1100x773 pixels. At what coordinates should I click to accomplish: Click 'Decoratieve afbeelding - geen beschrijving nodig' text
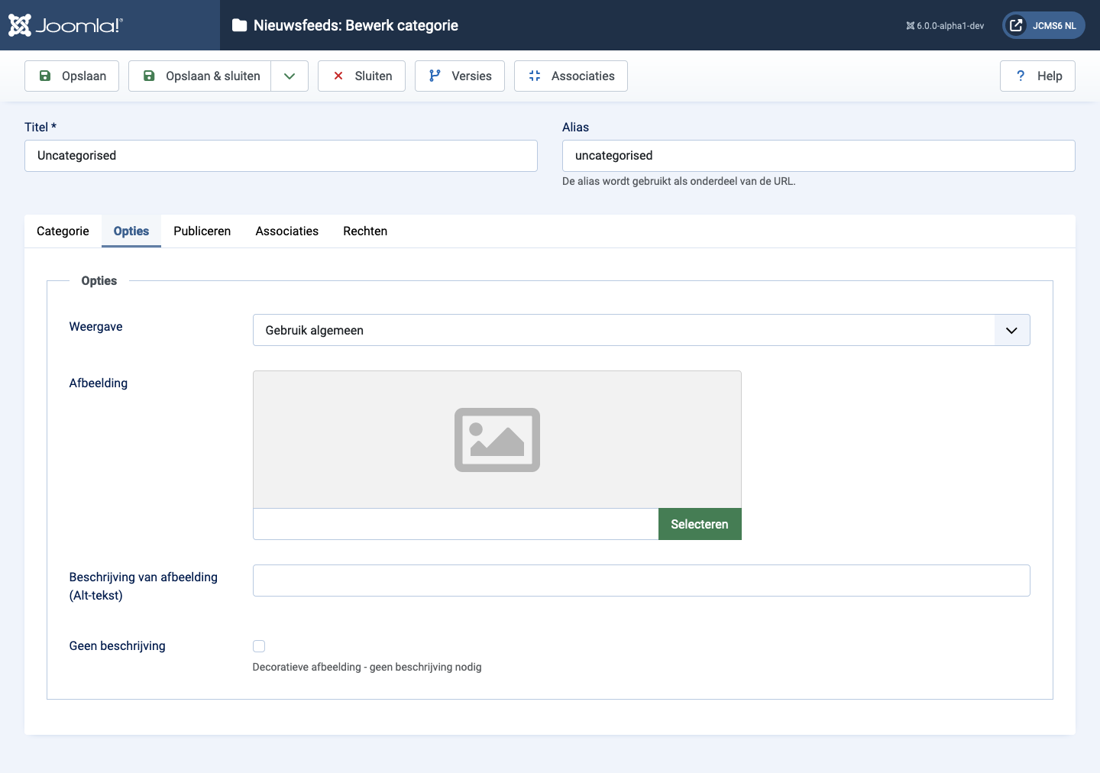(367, 667)
